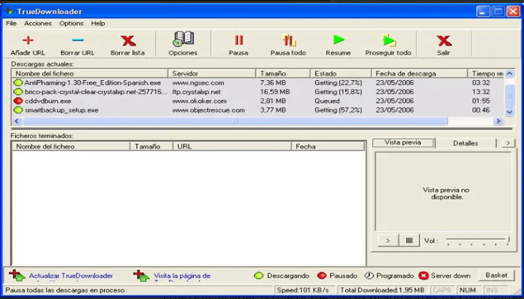524x299 pixels.
Task: Click server www.ngsec.com cell
Action: (x=198, y=82)
